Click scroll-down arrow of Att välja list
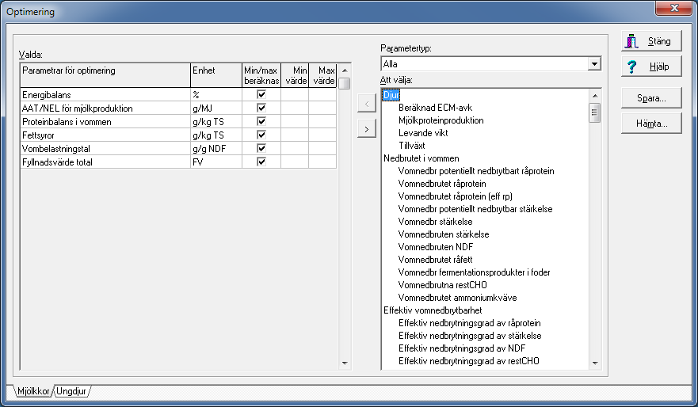The width and height of the screenshot is (698, 407). click(x=595, y=363)
